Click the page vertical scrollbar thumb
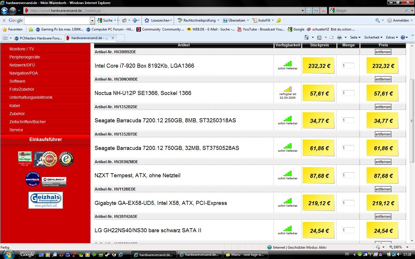This screenshot has height=259, width=415. coord(412,121)
